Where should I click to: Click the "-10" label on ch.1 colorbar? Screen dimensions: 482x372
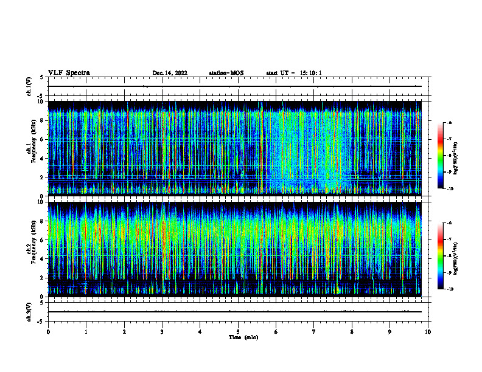tap(449, 189)
